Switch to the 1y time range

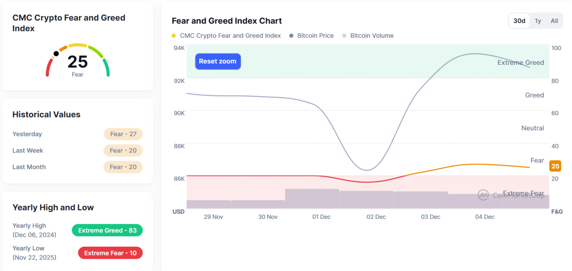tap(538, 21)
